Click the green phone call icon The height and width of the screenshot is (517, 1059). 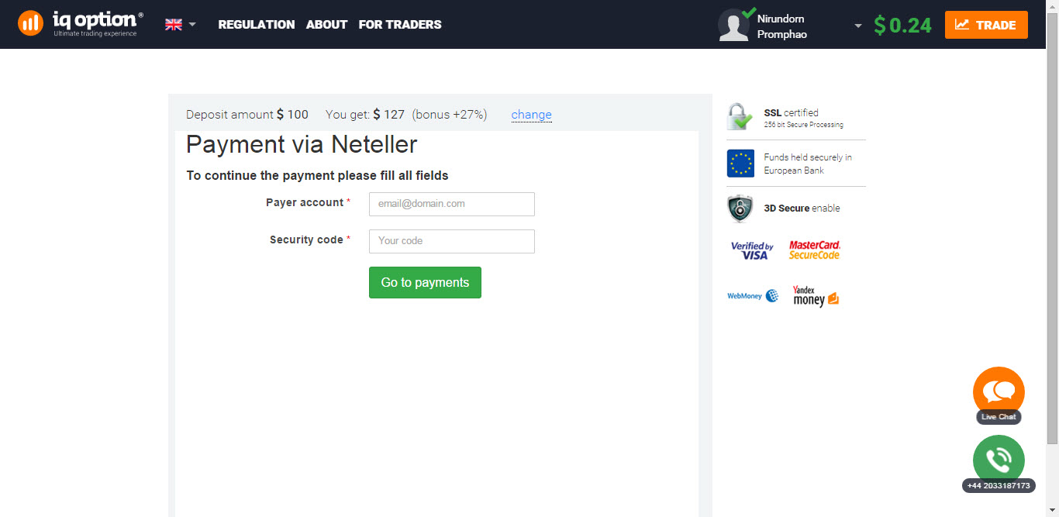click(x=999, y=459)
